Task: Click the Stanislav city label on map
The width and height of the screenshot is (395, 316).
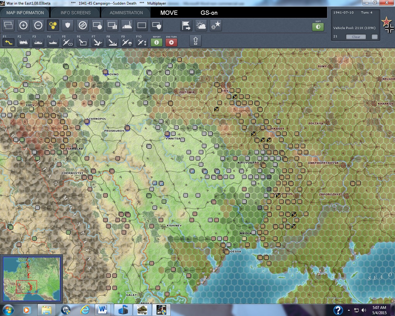Action: point(74,149)
